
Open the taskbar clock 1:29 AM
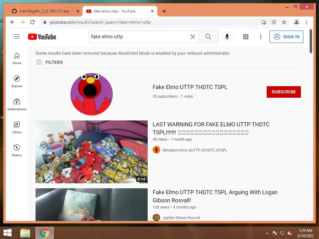pyautogui.click(x=305, y=233)
